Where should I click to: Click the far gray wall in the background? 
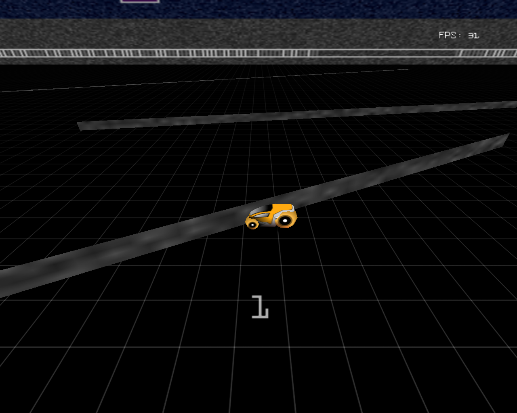pyautogui.click(x=283, y=115)
